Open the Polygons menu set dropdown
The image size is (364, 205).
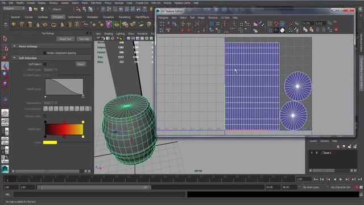click(14, 9)
